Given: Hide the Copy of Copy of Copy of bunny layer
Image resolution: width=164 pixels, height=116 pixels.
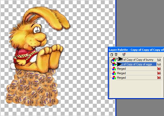Looking at the screenshot, I should (x=159, y=60).
